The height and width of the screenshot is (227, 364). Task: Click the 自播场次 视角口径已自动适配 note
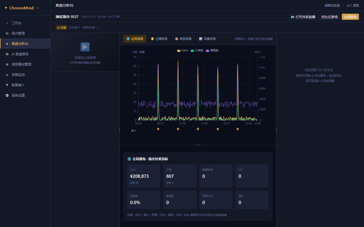point(254,39)
